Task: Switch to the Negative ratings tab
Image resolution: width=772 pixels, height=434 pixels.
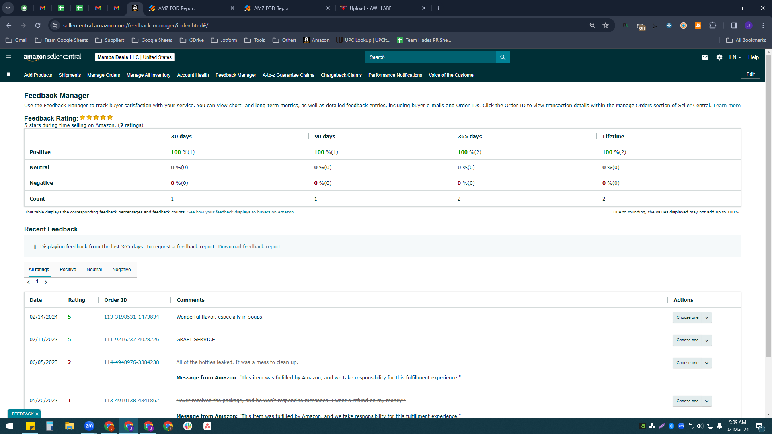Action: [121, 270]
